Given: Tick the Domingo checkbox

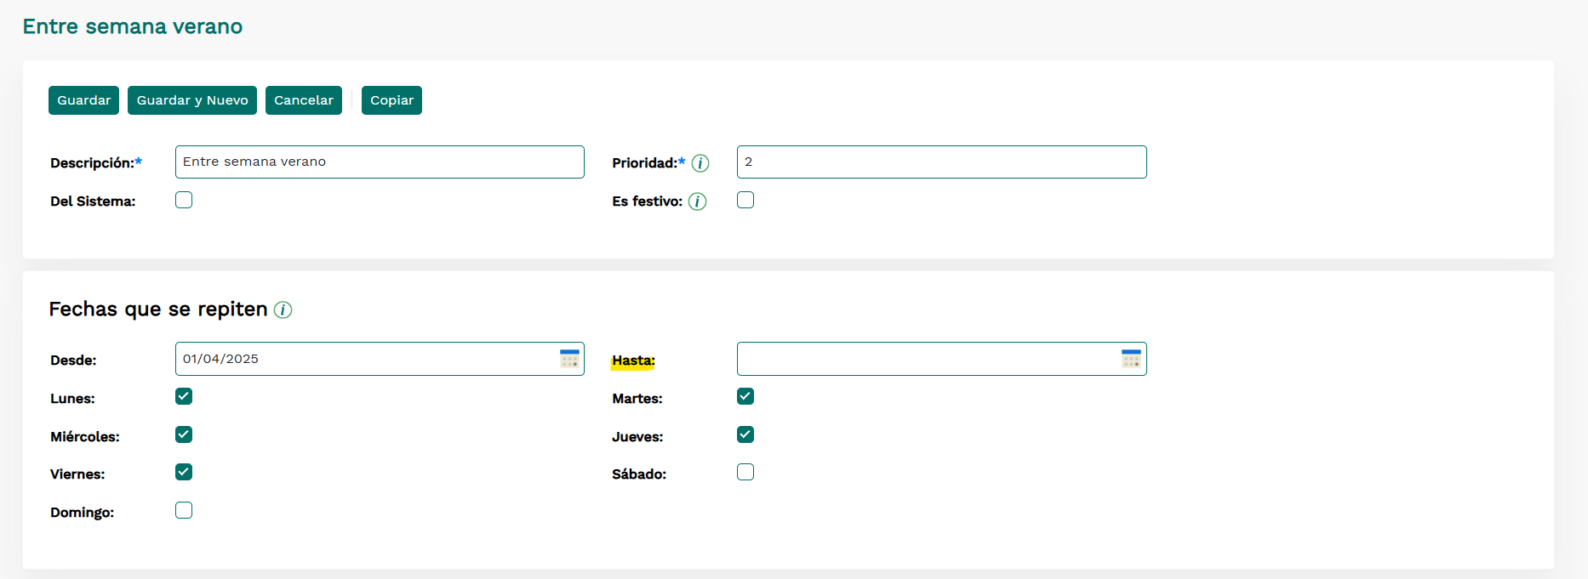Looking at the screenshot, I should point(184,510).
